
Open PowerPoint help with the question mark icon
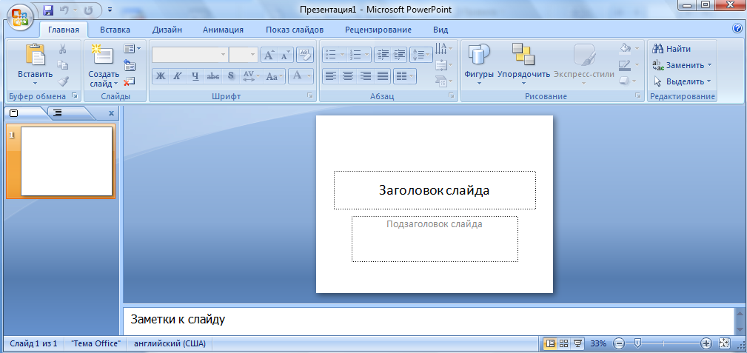coord(738,29)
